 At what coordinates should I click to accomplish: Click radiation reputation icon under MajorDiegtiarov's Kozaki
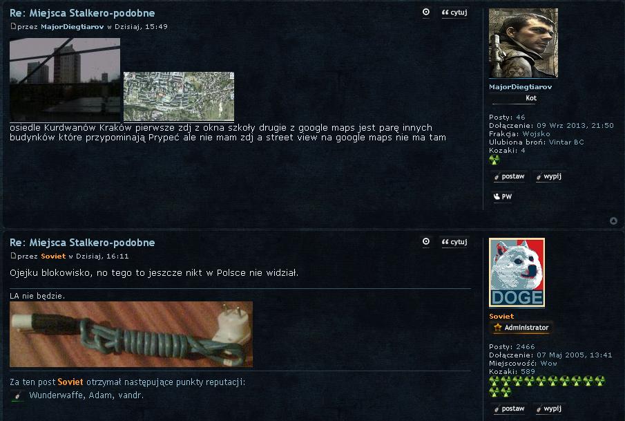pos(494,160)
